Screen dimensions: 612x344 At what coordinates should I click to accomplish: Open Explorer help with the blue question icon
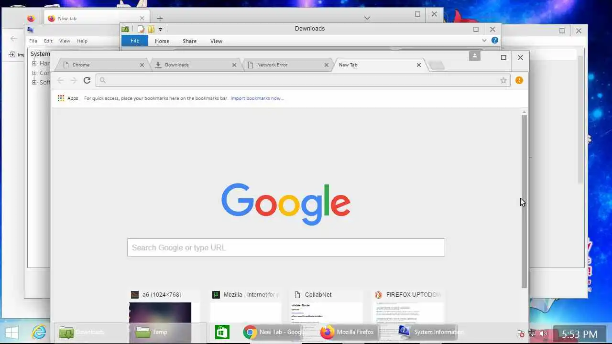[495, 41]
